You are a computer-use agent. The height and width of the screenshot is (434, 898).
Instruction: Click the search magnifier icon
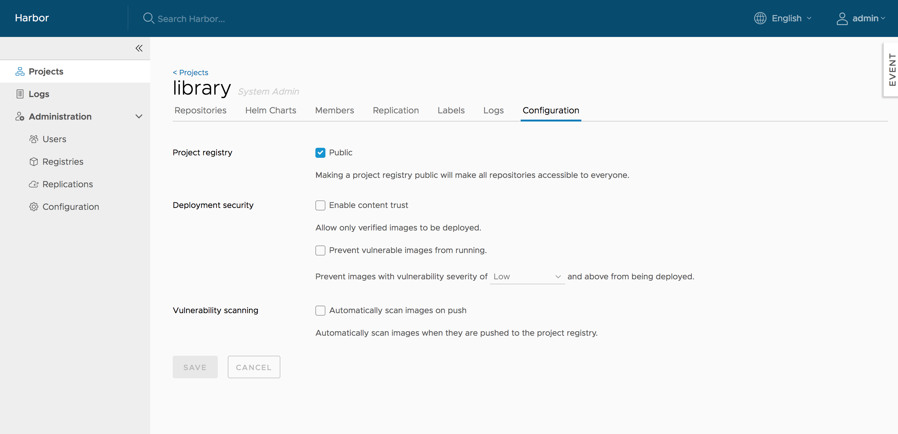[149, 18]
